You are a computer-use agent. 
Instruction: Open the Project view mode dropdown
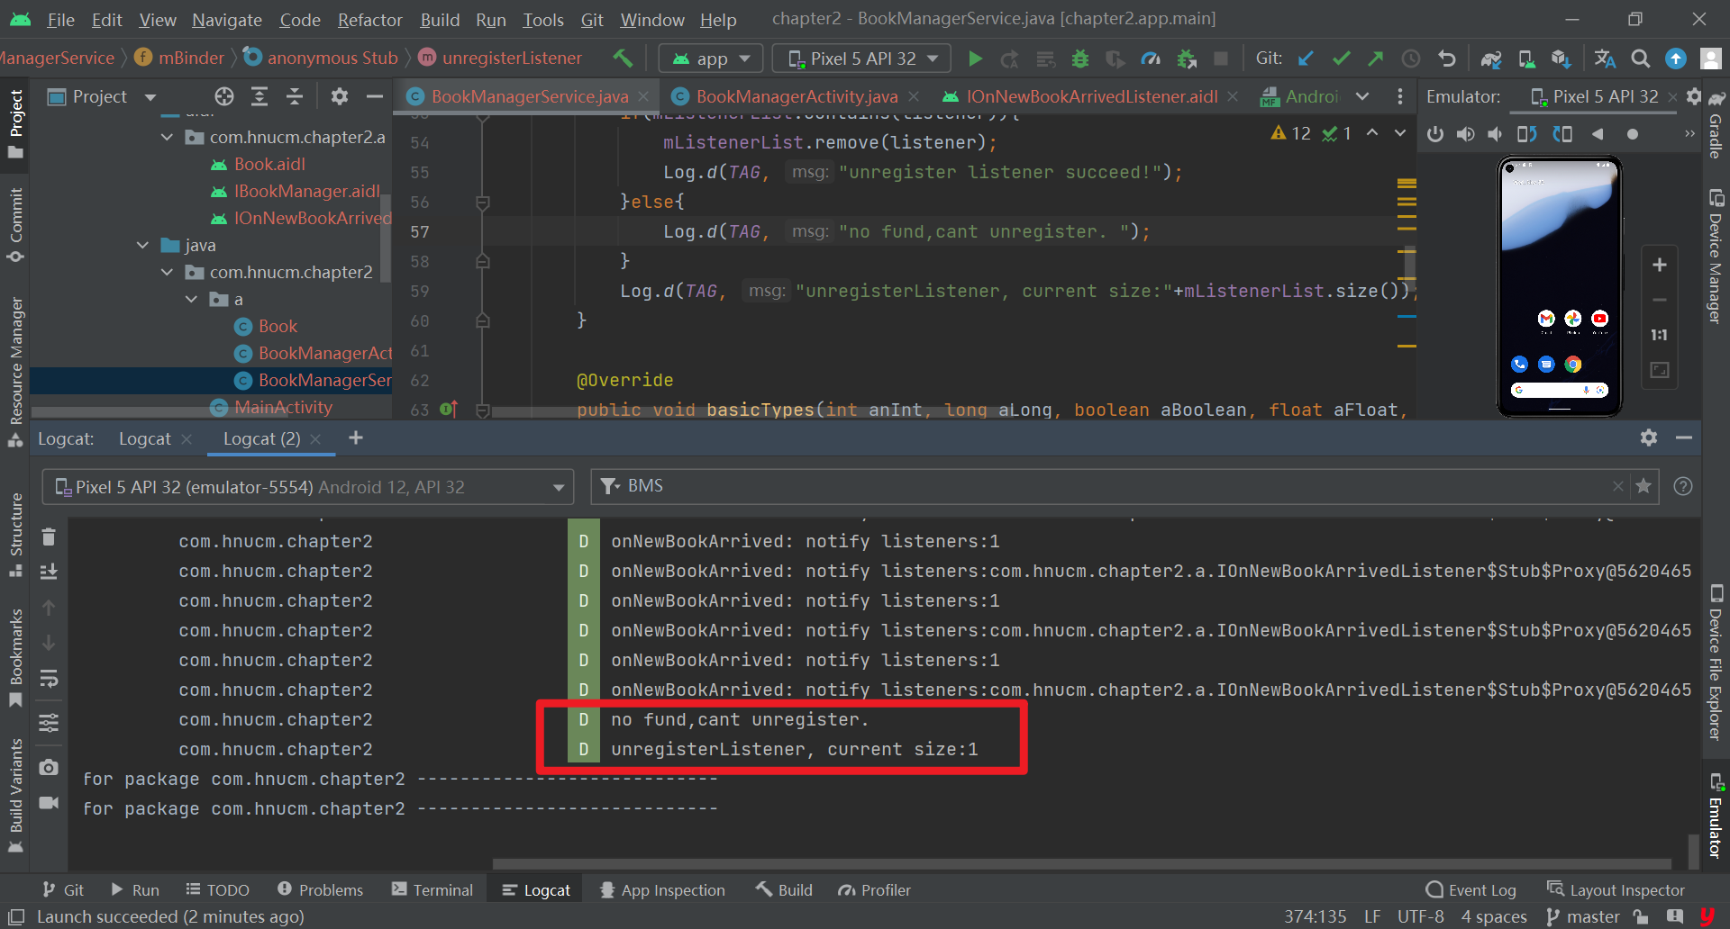coord(150,97)
